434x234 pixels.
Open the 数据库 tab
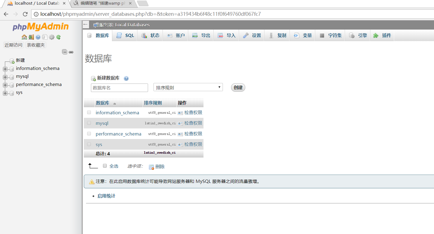(98, 36)
